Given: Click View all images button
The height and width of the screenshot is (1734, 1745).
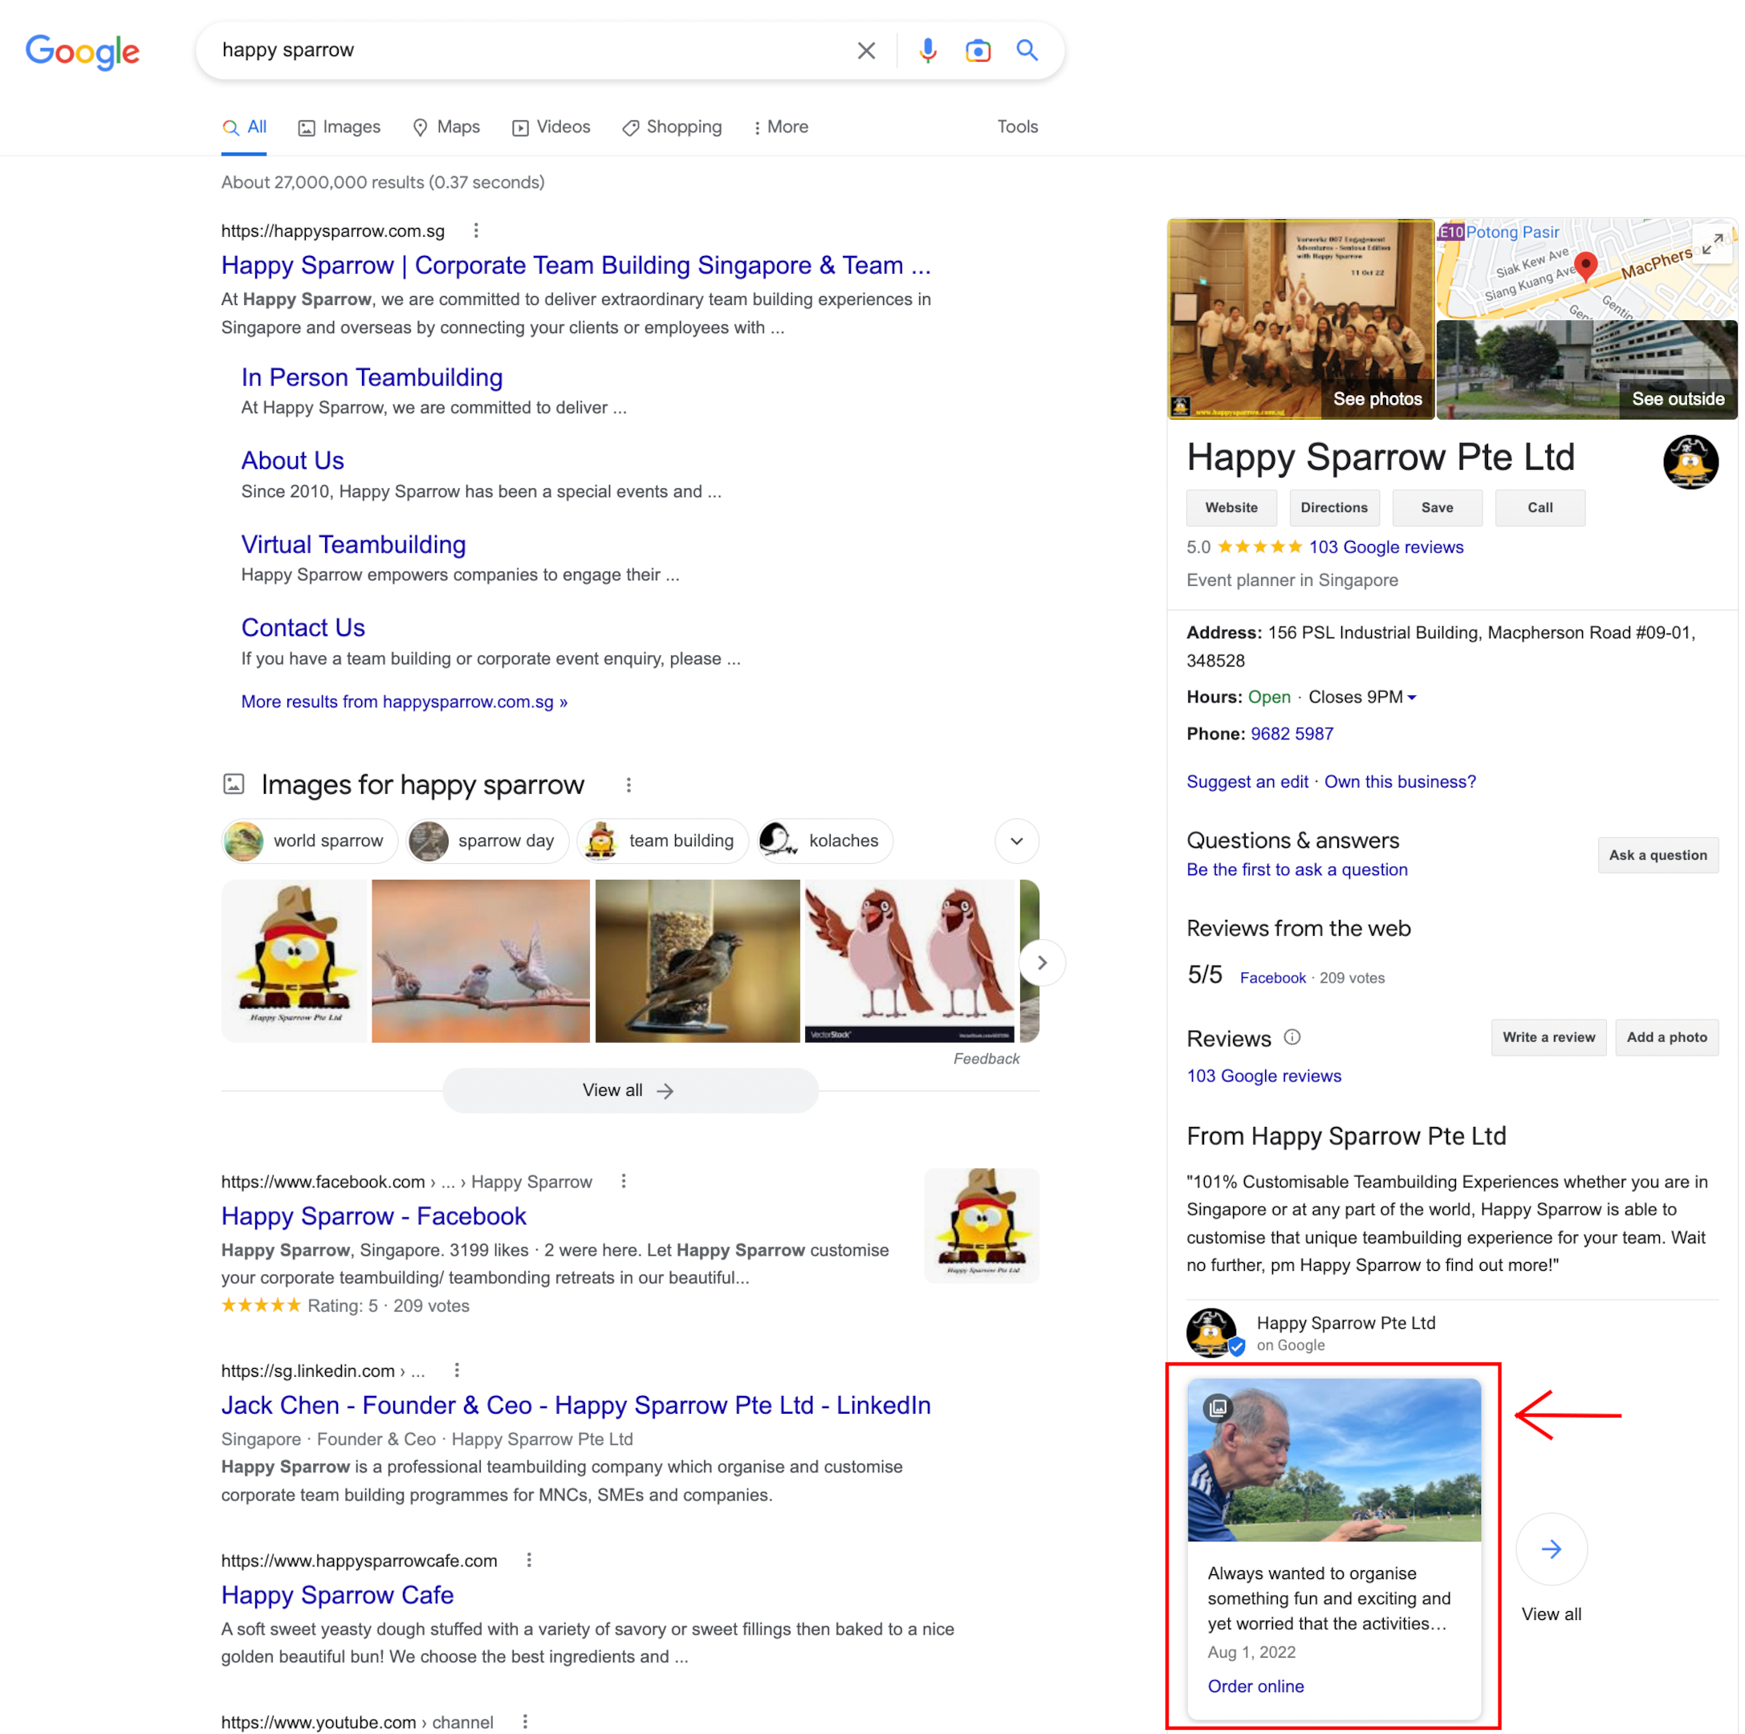Looking at the screenshot, I should coord(629,1090).
